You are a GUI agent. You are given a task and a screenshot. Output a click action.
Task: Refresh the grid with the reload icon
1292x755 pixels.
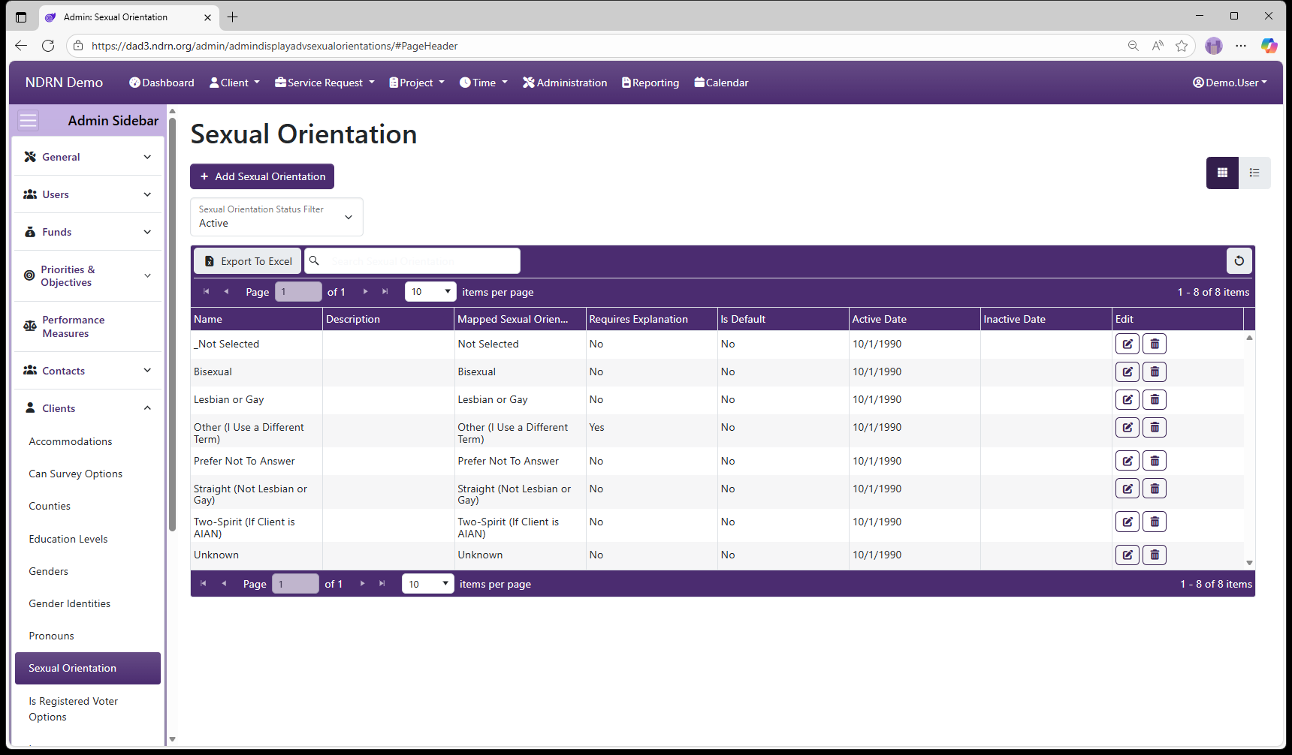1239,261
